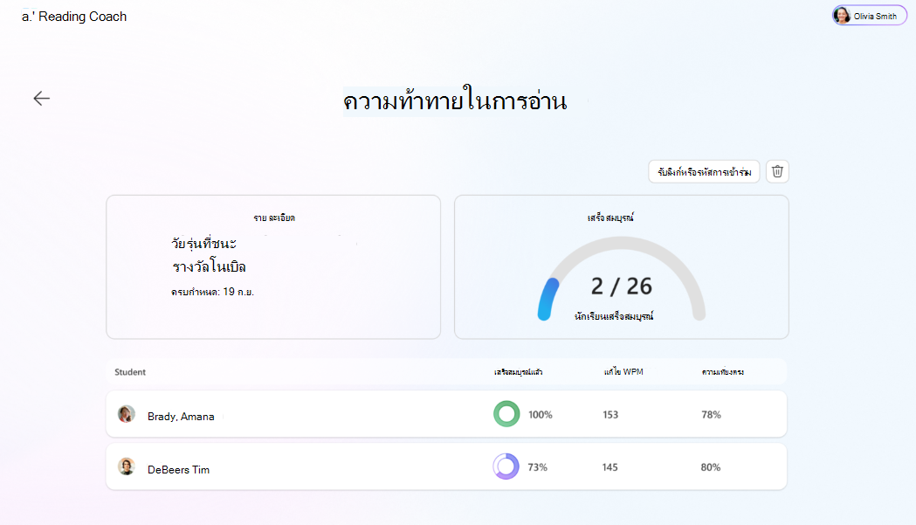Click the 73% completion value
The width and height of the screenshot is (916, 525).
537,467
